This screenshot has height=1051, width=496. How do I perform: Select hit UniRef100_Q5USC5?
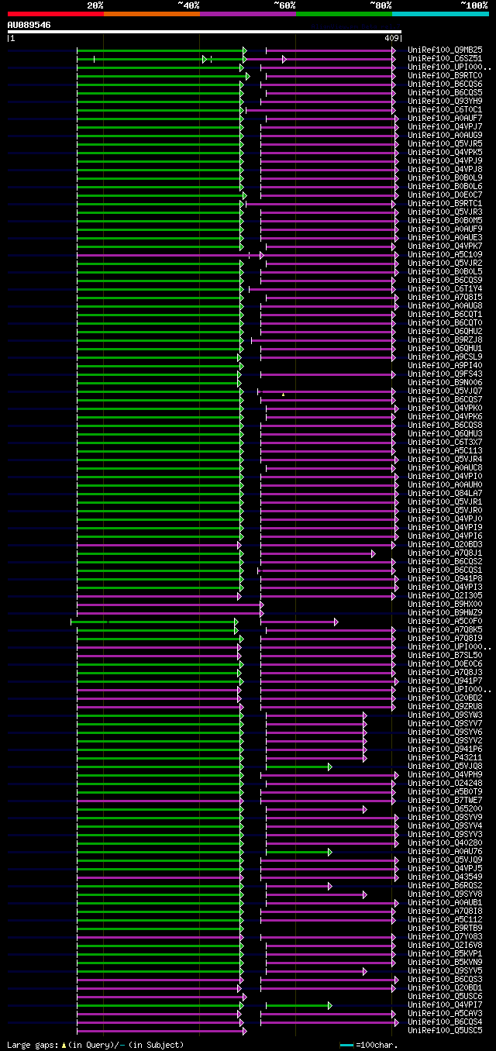click(445, 1030)
